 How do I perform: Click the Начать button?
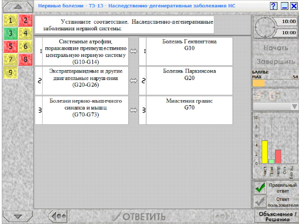(x=276, y=48)
